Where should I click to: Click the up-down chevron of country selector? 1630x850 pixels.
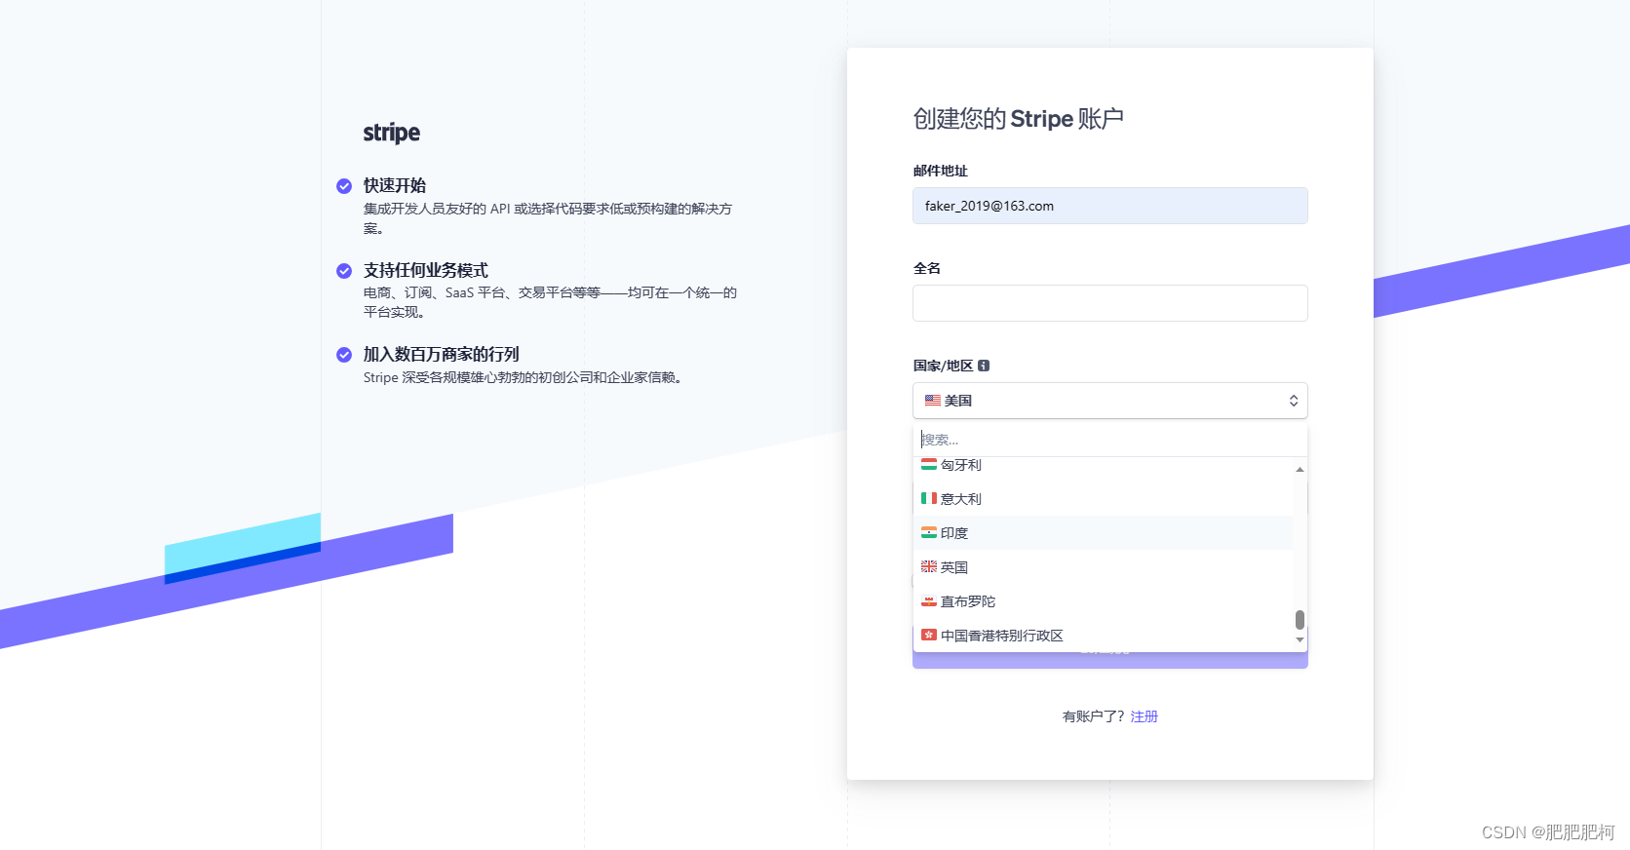pos(1294,401)
